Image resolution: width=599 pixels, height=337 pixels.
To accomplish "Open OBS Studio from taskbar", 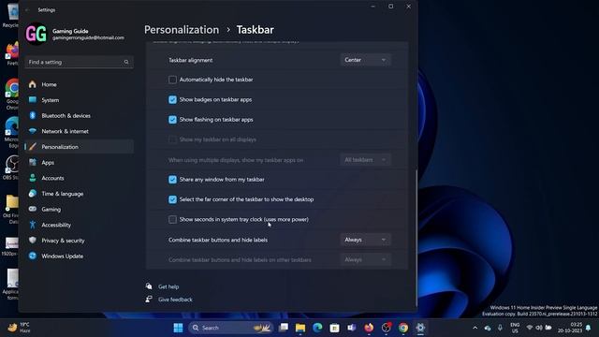I will [x=387, y=328].
